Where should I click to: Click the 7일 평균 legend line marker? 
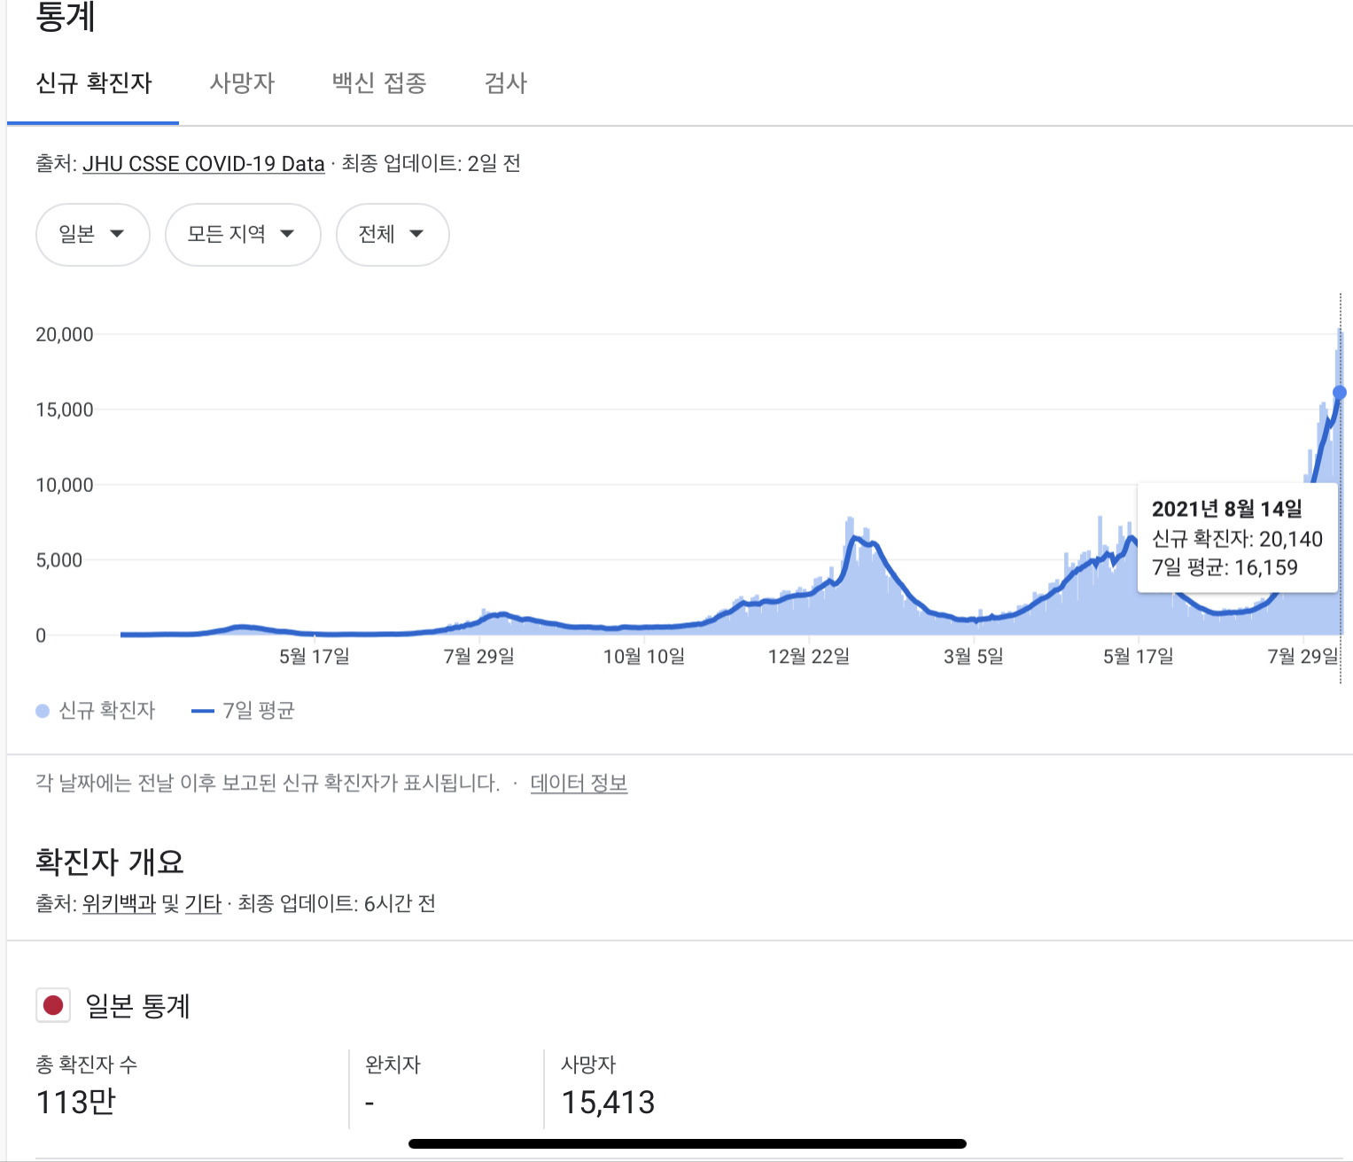203,711
